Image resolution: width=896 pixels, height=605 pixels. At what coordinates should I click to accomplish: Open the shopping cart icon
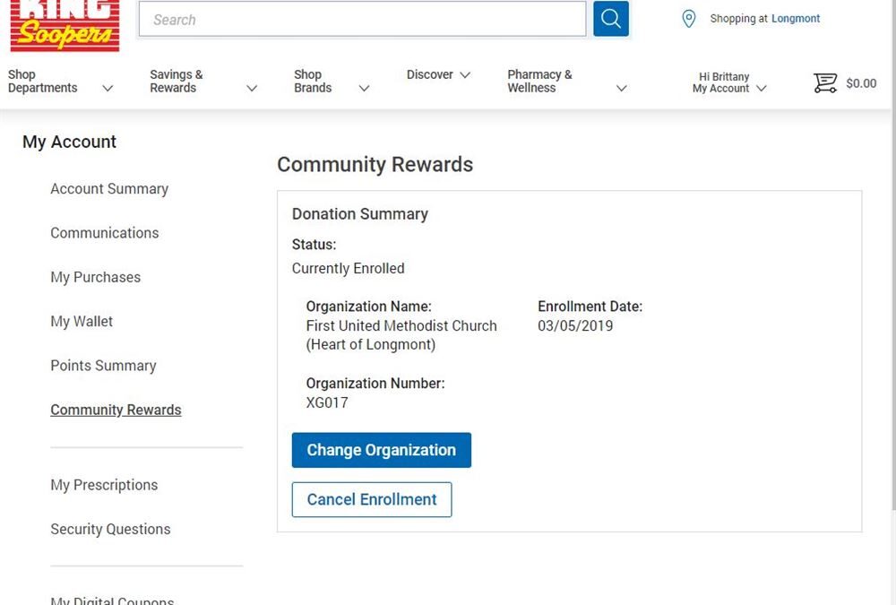(825, 83)
